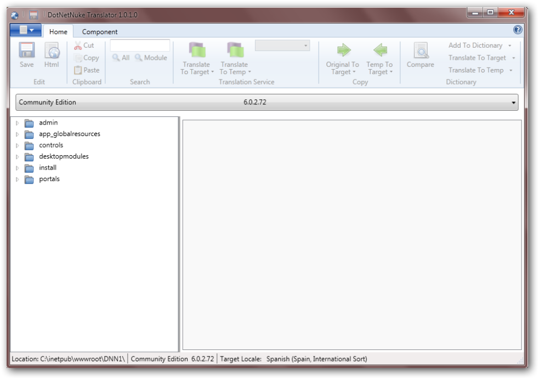Viewport: 539px width, 379px height.
Task: Search All with the magnifier icon
Action: (116, 58)
